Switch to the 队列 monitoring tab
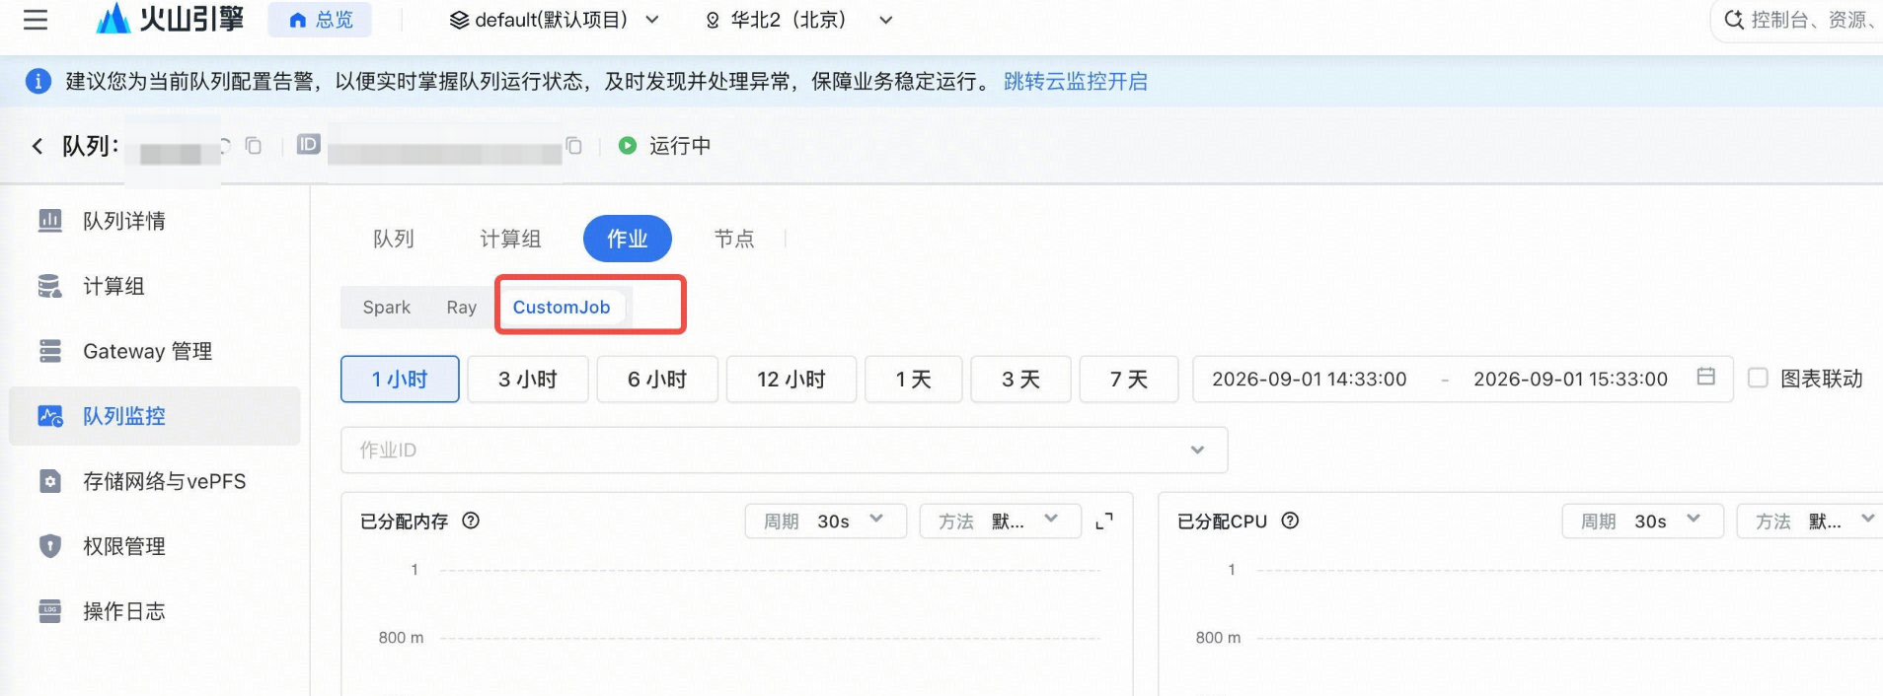 click(x=394, y=239)
